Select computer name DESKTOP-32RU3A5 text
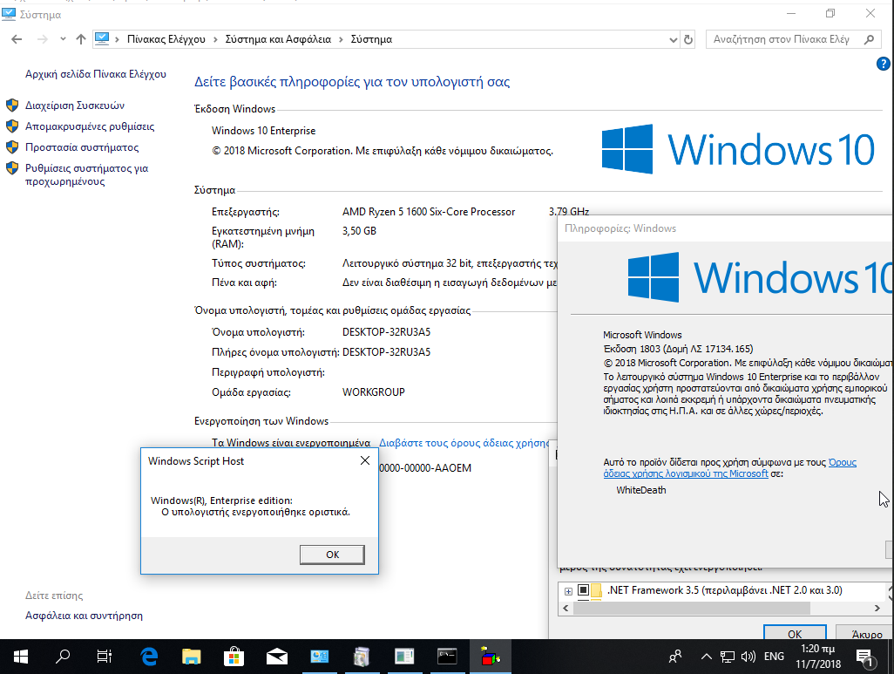Screen dimensions: 894x674 click(386, 332)
